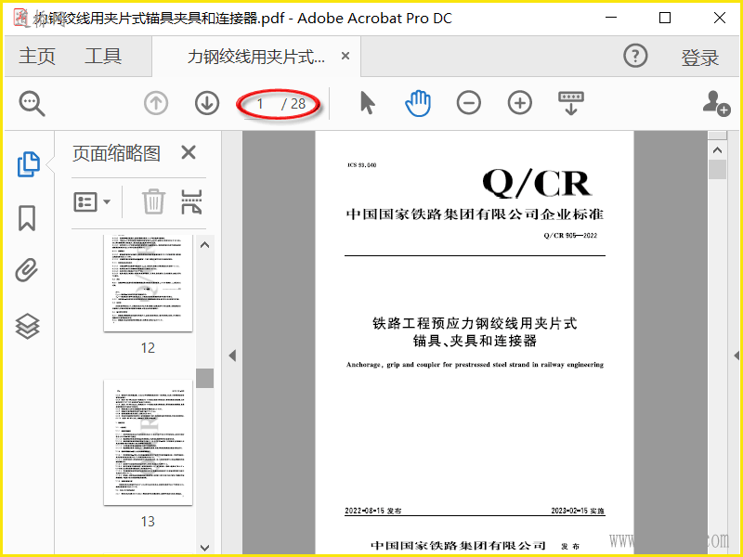Click the thumbnail label 13

tap(148, 522)
